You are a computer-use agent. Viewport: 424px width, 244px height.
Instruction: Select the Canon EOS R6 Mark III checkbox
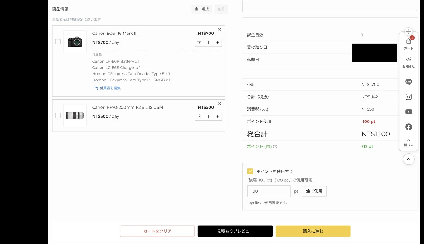58,42
